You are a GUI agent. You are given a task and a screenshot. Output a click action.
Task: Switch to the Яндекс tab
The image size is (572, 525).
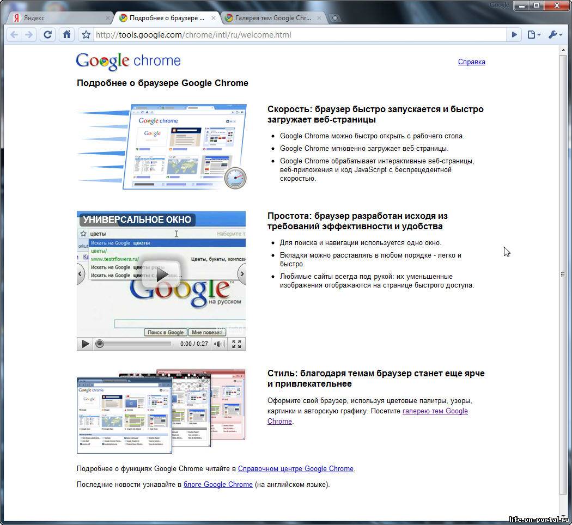point(59,18)
